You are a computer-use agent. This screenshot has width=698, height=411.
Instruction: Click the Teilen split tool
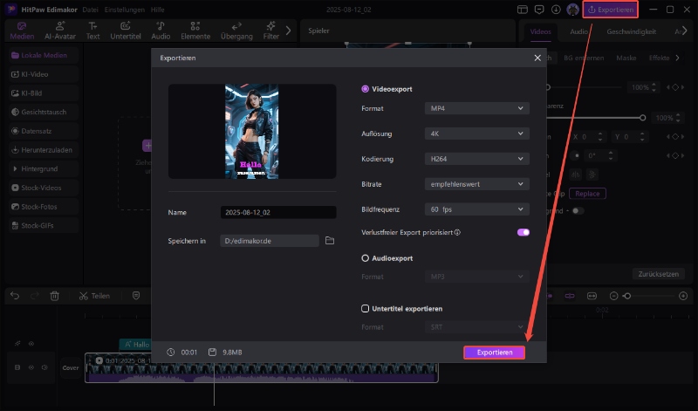tap(94, 296)
